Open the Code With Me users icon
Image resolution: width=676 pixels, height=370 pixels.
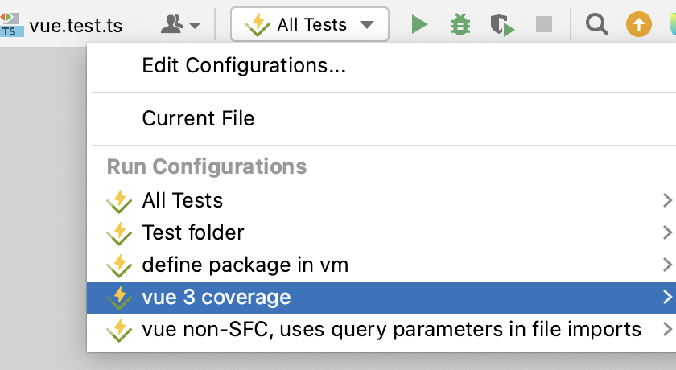[180, 25]
